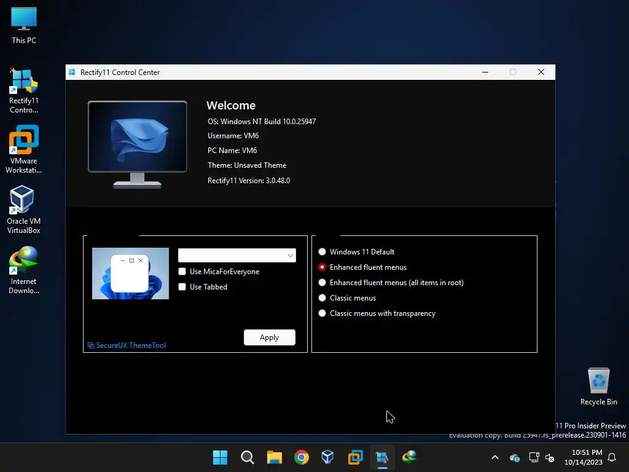Click "OS: Windows NT Build 10.0.25947" text
The height and width of the screenshot is (472, 629).
(x=262, y=122)
